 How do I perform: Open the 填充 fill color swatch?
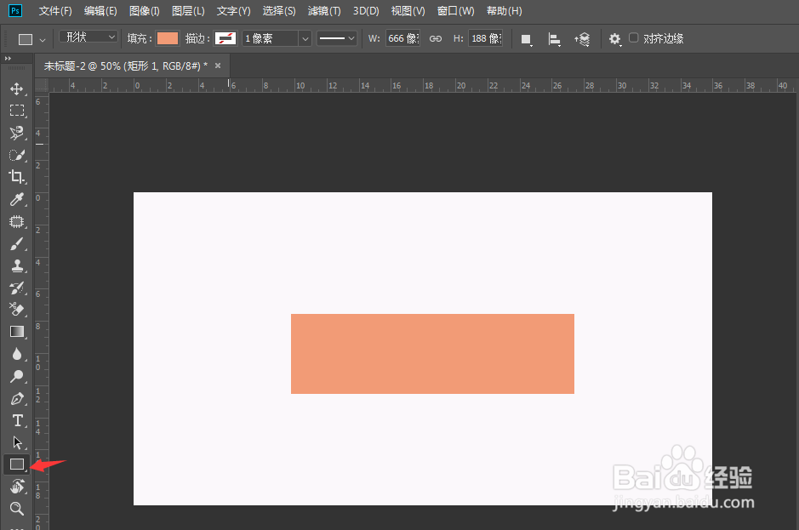point(167,37)
